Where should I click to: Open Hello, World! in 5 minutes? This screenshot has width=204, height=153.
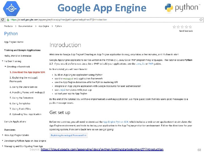point(18,56)
